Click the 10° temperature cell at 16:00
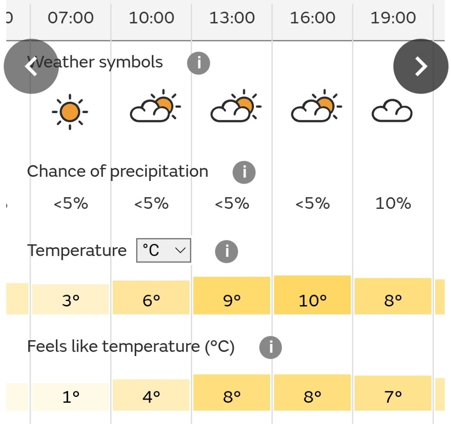451x424 pixels. pos(313,295)
